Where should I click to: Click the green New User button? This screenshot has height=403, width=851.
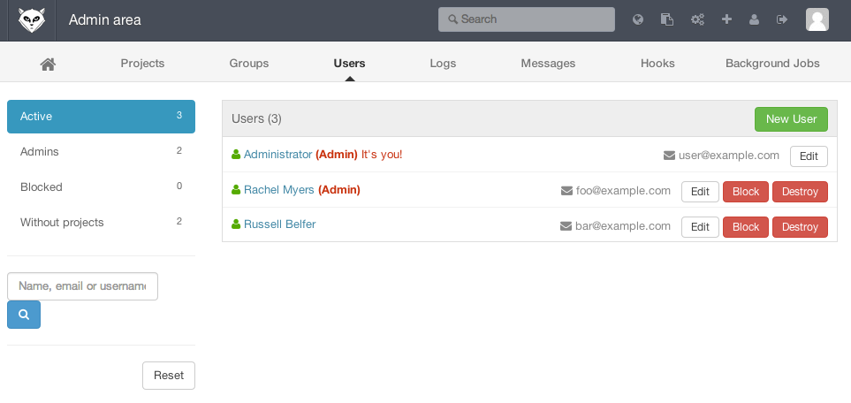[791, 119]
